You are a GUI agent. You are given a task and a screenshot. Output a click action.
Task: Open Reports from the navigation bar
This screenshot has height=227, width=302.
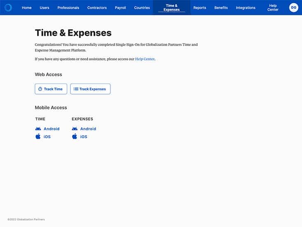click(200, 8)
